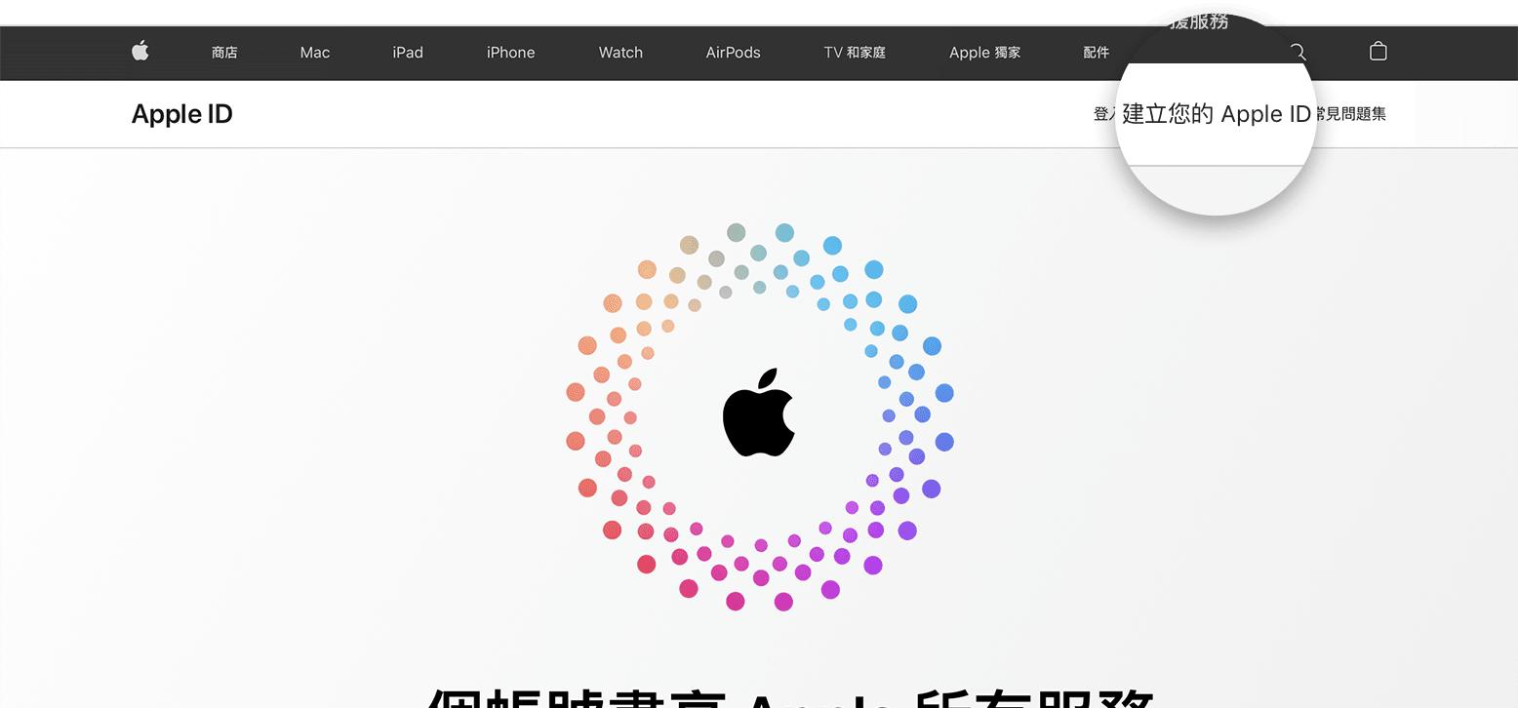Open the iPhone navigation item
1518x708 pixels.
tap(510, 53)
